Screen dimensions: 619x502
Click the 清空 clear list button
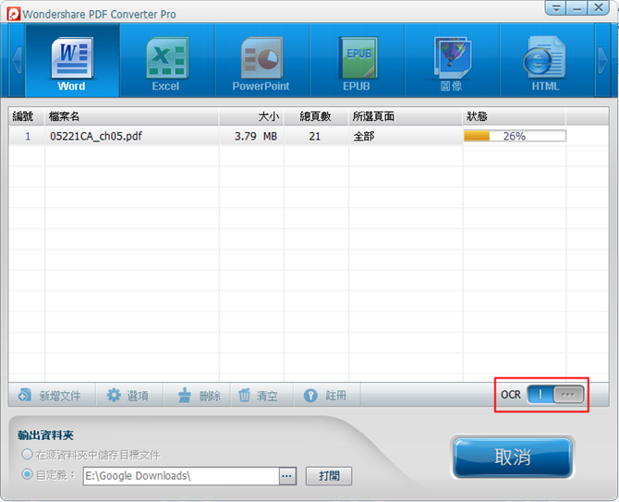pyautogui.click(x=259, y=395)
